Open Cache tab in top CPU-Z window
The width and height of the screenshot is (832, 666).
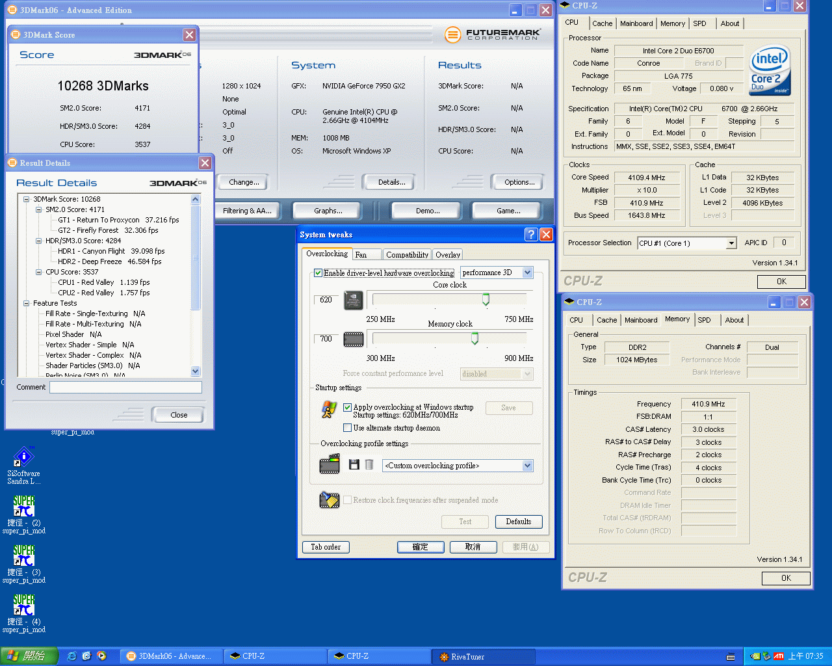pyautogui.click(x=602, y=23)
